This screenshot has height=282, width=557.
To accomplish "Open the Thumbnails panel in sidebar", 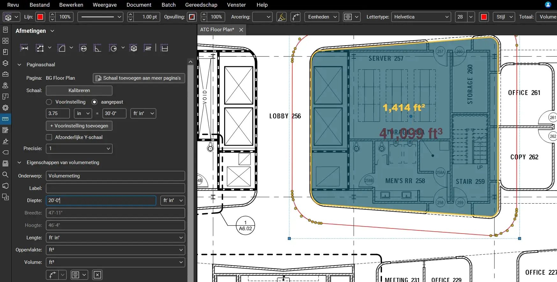I will coord(5,41).
